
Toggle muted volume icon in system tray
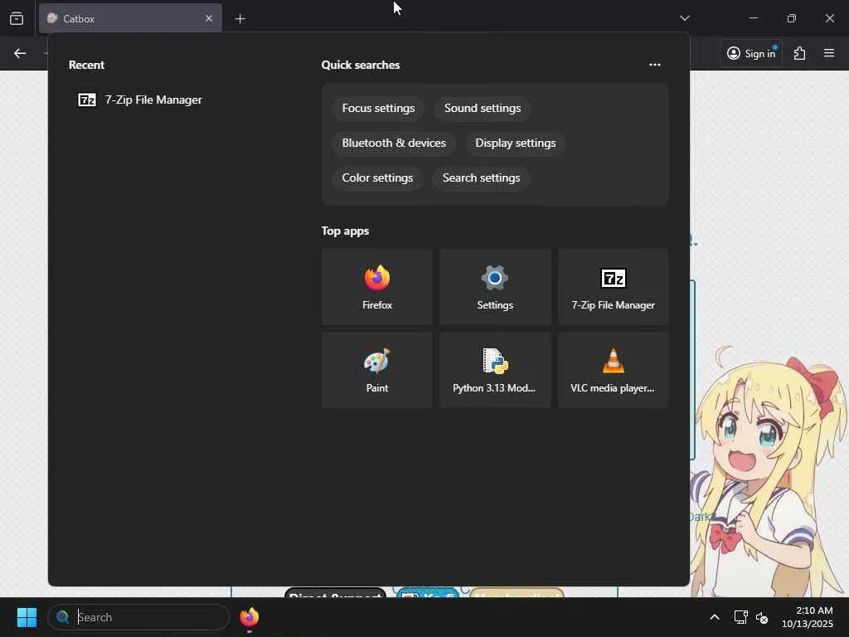pos(762,617)
